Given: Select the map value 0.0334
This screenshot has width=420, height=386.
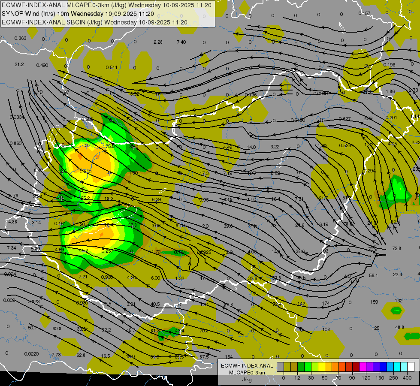Looking at the screenshot, I should (x=17, y=117).
